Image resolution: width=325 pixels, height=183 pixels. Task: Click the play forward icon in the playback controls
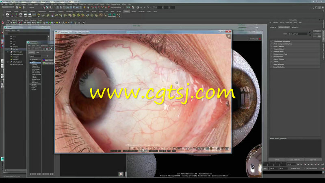pos(312,164)
